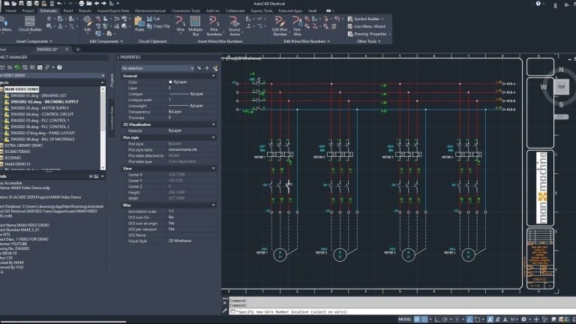Expand the Other Tools panel title
This screenshot has width=576, height=324.
(368, 41)
